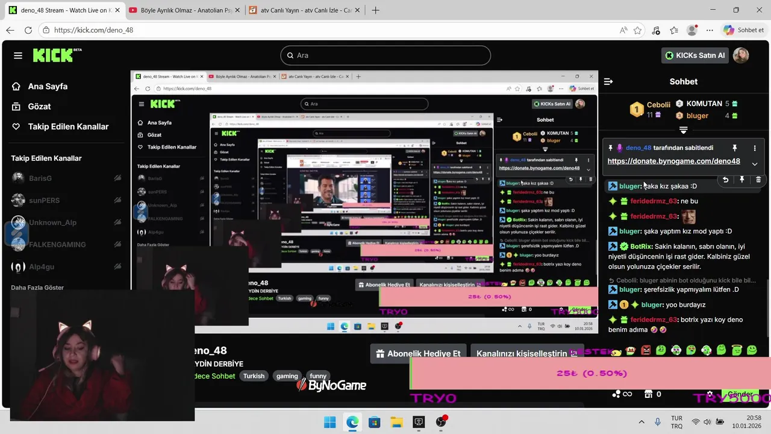Open Microsoft Store from the taskbar
The width and height of the screenshot is (771, 434).
[x=374, y=422]
